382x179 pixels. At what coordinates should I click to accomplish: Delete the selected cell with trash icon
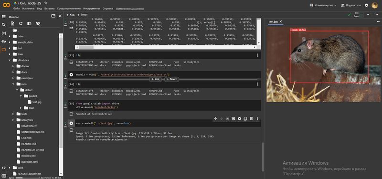point(251,118)
